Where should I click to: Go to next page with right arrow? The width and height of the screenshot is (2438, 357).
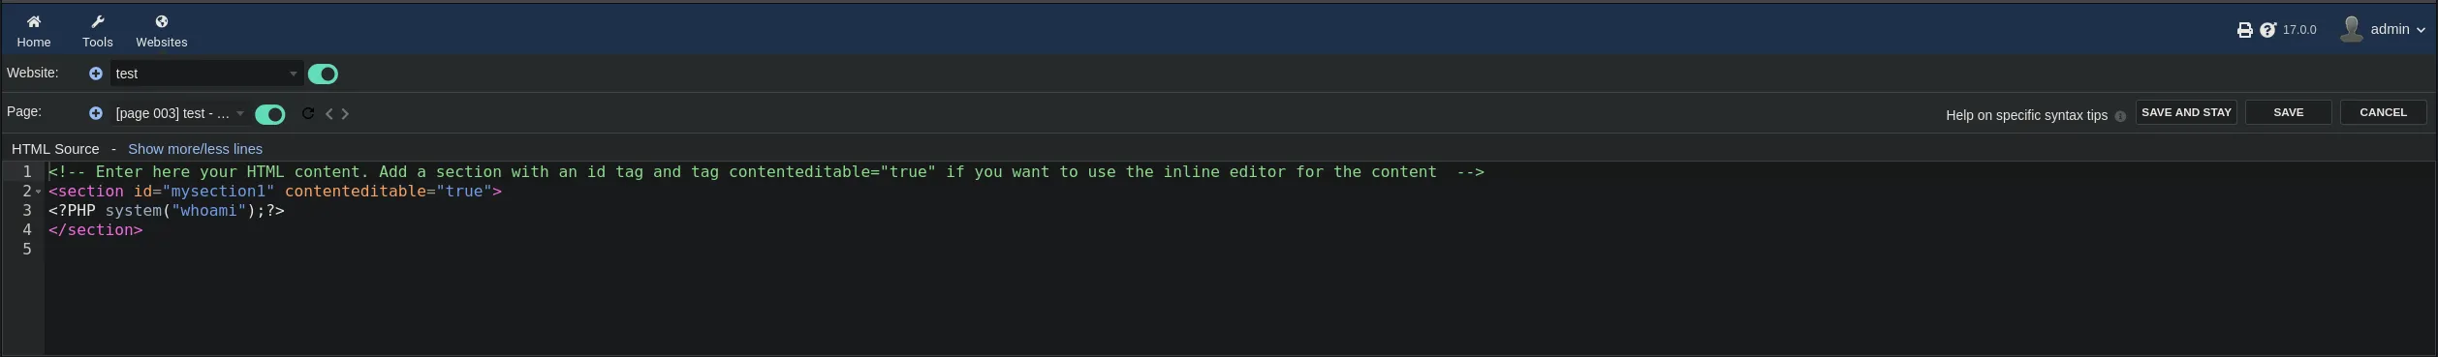click(345, 114)
